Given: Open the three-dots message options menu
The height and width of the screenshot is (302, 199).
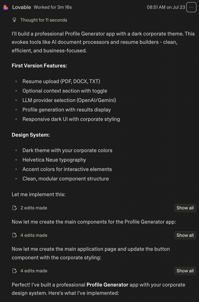Looking at the screenshot, I should point(191,7).
